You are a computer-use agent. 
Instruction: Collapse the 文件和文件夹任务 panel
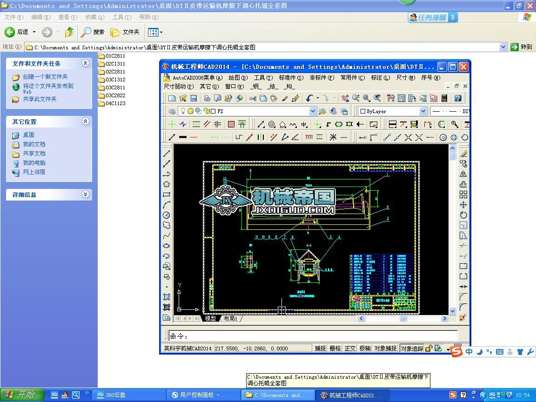[x=86, y=63]
